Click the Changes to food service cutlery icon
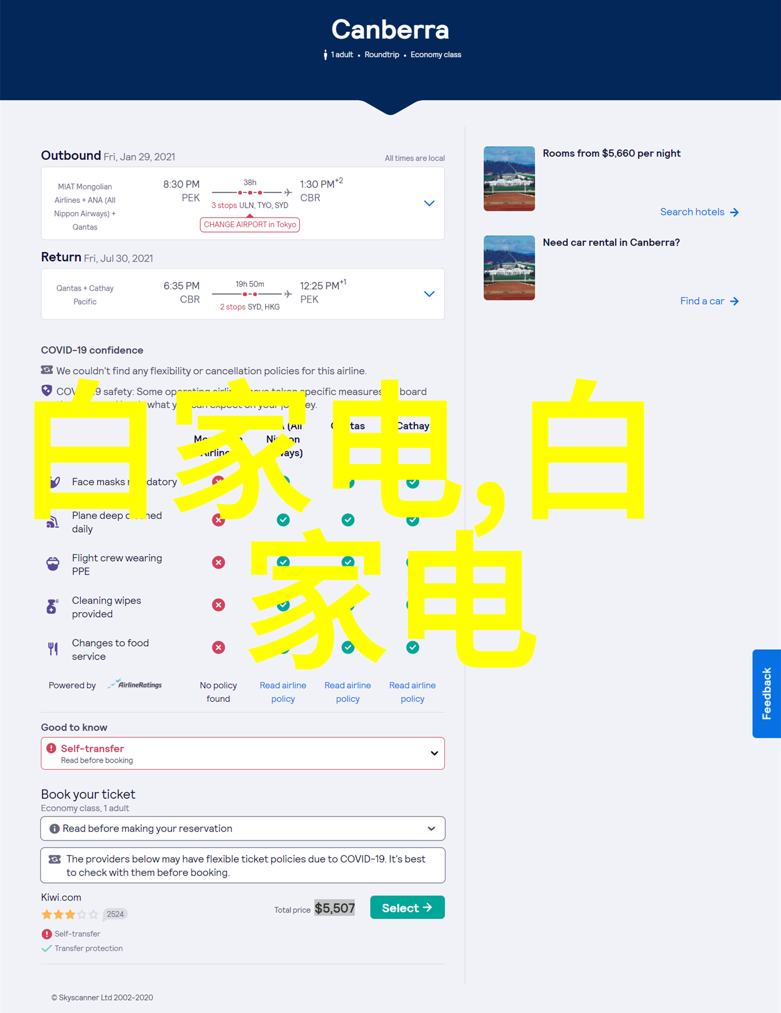The height and width of the screenshot is (1013, 781). 53,649
